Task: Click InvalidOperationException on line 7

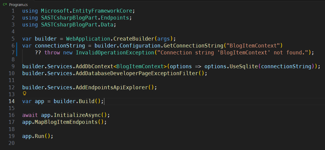Action: pos(115,53)
